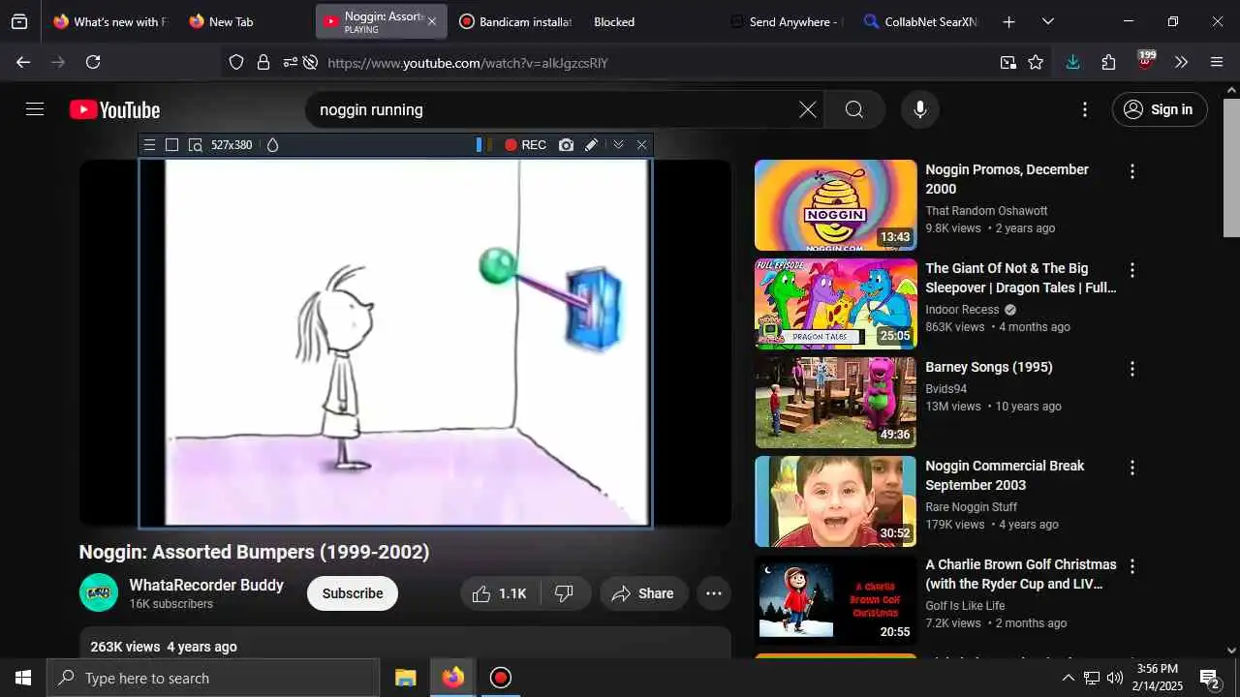Open options menu for Dragon Tales video
This screenshot has width=1240, height=697.
click(1131, 270)
